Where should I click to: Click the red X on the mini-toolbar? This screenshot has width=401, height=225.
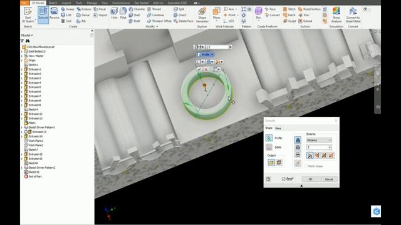(x=206, y=69)
